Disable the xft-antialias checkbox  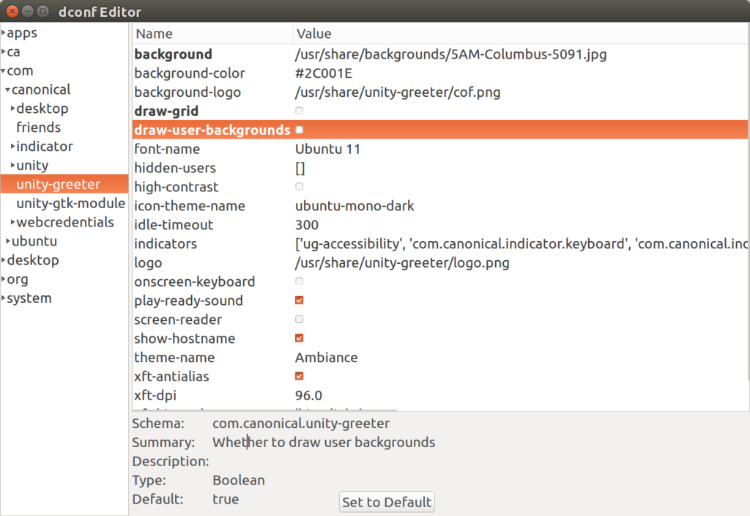tap(300, 376)
